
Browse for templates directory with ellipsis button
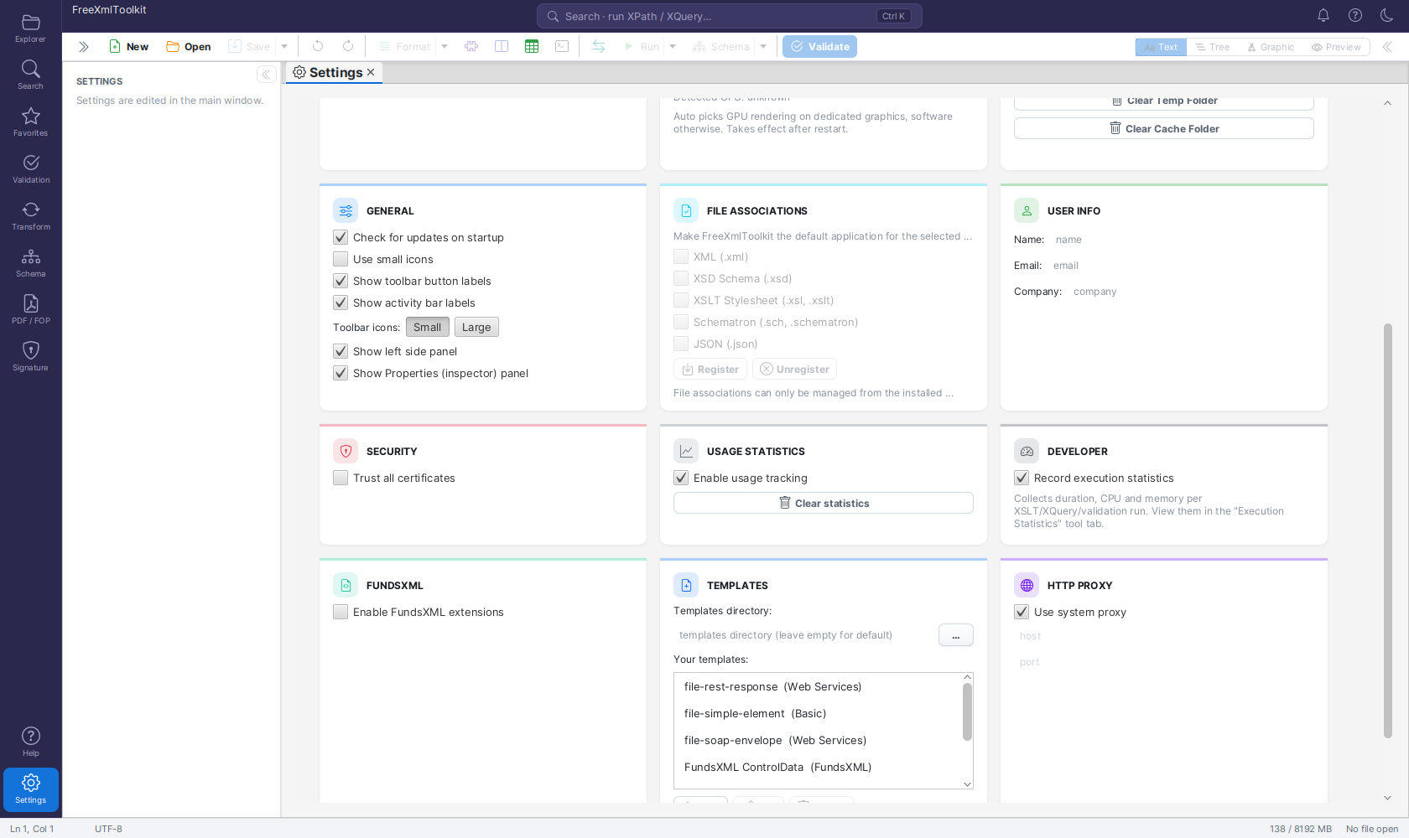point(956,635)
